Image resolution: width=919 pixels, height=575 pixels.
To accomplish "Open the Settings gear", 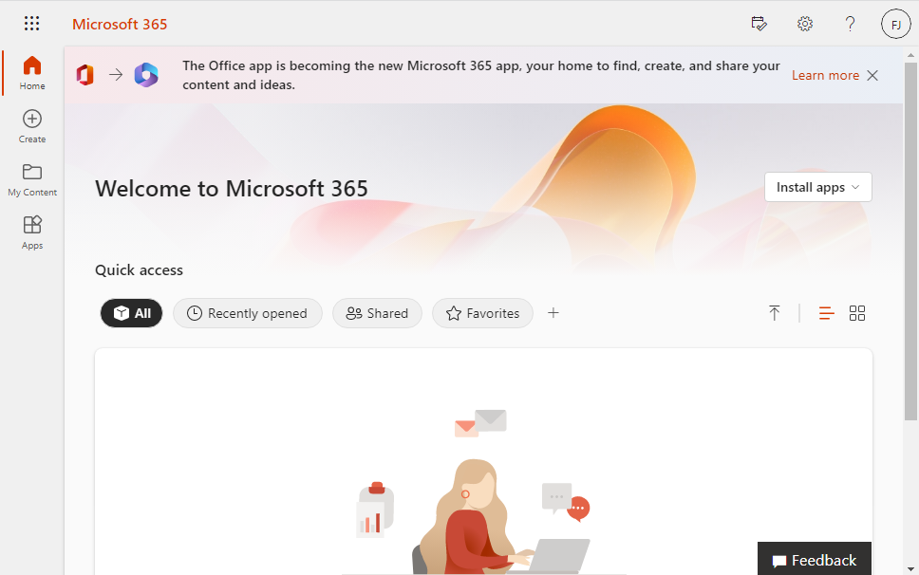I will point(805,24).
